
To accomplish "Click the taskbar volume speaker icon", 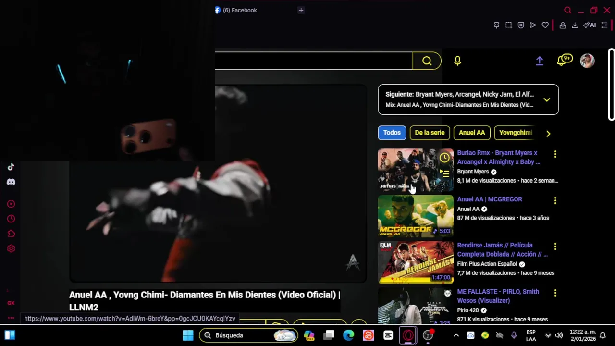I will coord(559,335).
